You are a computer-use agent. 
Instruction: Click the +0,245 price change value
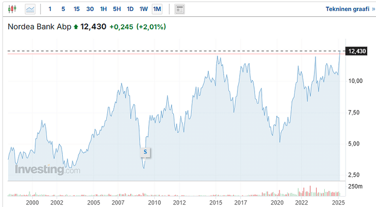pyautogui.click(x=122, y=27)
